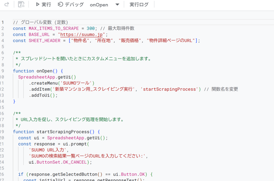
Task: Run the script with 実行 button
Action: pos(44,5)
